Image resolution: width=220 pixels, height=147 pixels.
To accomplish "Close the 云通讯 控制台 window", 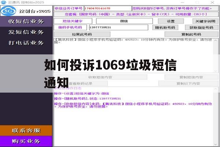I will pos(212,3).
